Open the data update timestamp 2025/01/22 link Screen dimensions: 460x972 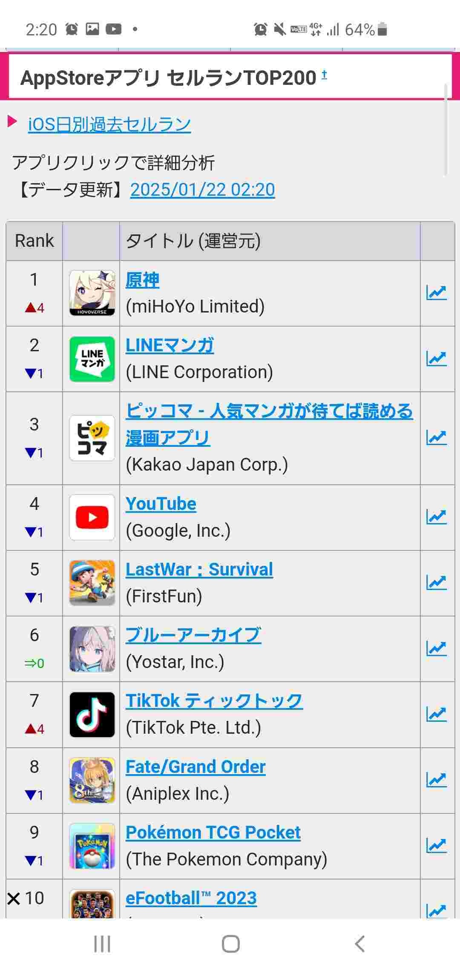click(202, 190)
